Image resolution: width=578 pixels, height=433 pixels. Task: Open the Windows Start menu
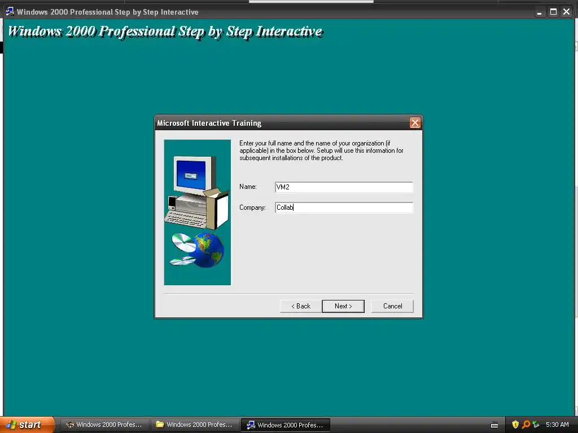coord(27,425)
